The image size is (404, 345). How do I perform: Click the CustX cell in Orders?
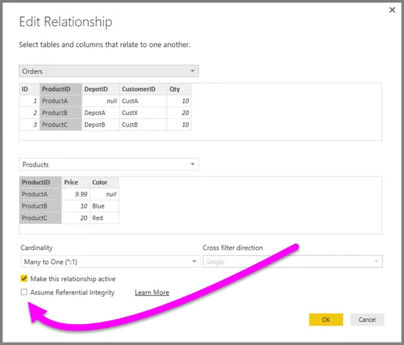click(143, 113)
